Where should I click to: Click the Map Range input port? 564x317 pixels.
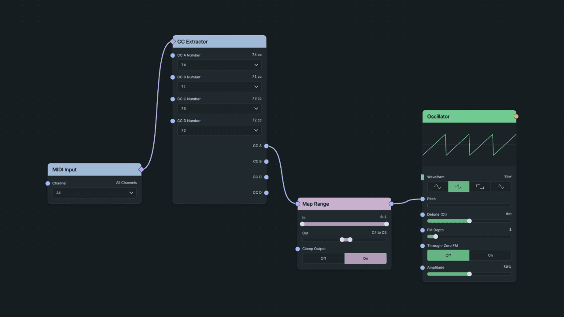(x=298, y=204)
